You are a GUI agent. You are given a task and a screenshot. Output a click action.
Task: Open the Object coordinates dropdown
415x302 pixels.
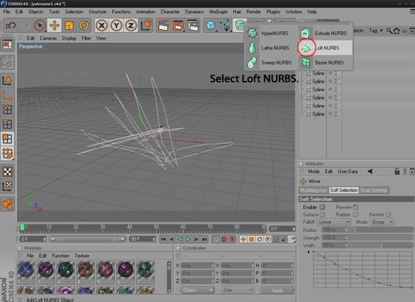[197, 290]
